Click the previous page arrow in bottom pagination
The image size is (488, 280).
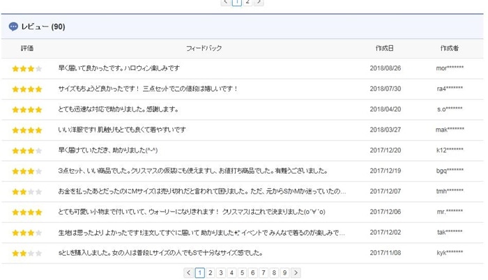[188, 273]
